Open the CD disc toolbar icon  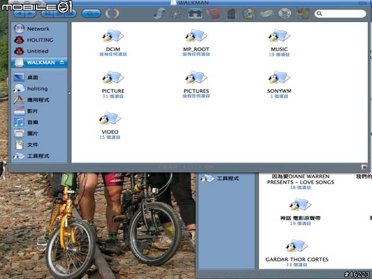tap(285, 13)
